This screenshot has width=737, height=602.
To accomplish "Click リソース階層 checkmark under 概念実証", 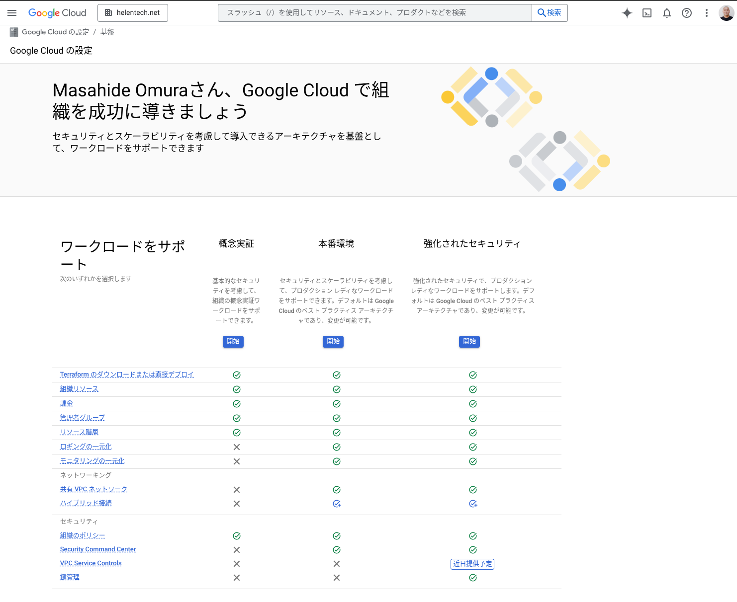I will point(237,433).
